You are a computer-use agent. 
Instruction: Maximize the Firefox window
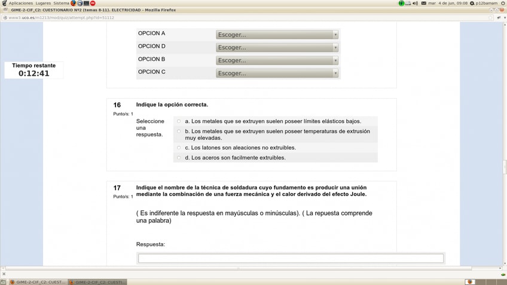(497, 10)
